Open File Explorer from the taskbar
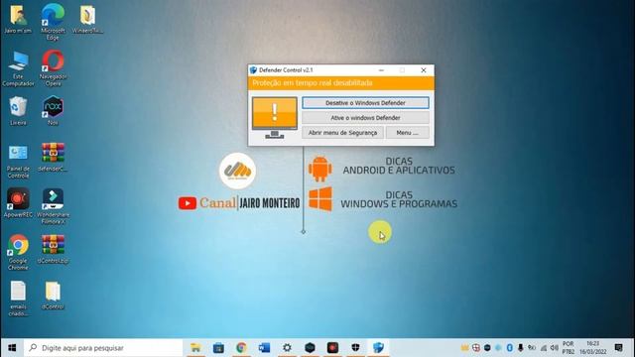 point(195,348)
